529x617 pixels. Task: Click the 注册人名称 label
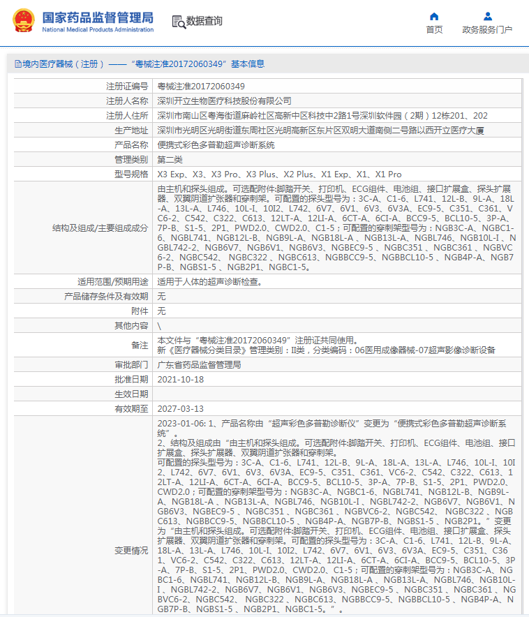pos(127,101)
